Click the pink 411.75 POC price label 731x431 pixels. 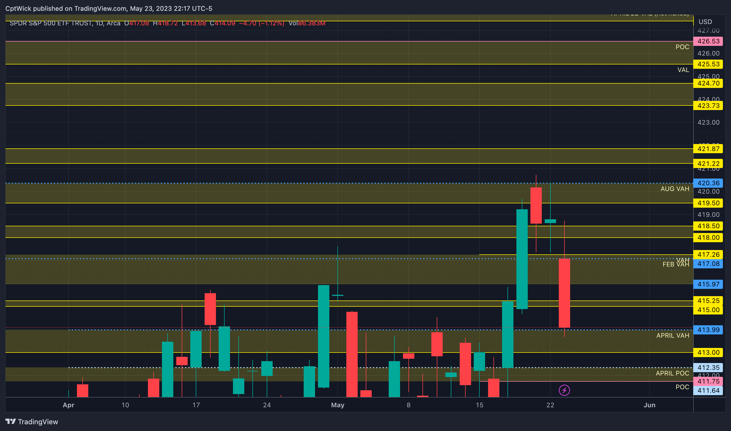pyautogui.click(x=708, y=381)
